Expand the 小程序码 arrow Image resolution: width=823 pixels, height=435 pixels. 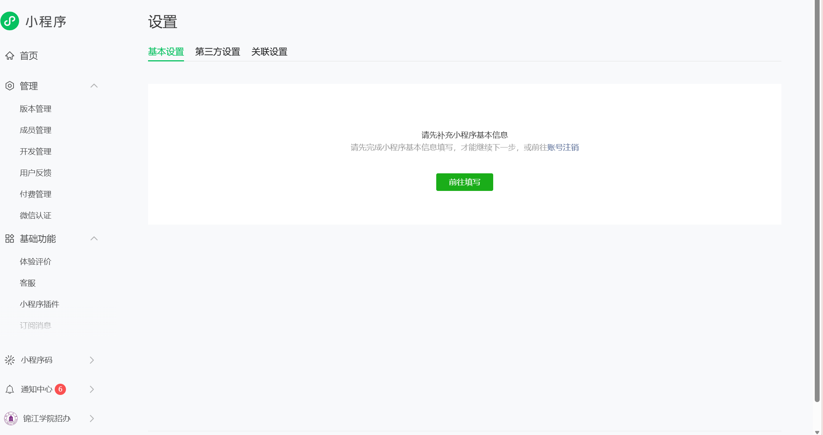[92, 360]
